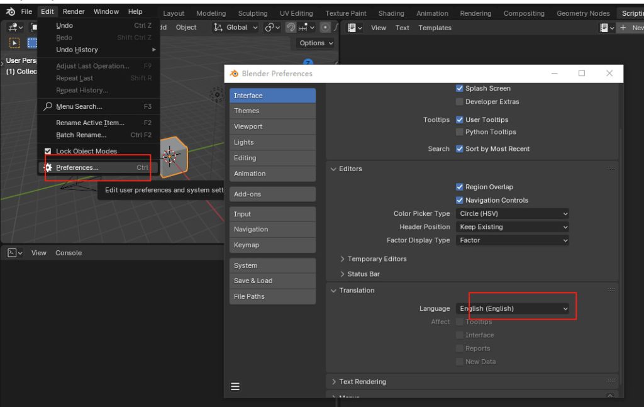Click the gear icon beside Preferences
Screen dimensions: 644x407
pyautogui.click(x=48, y=167)
